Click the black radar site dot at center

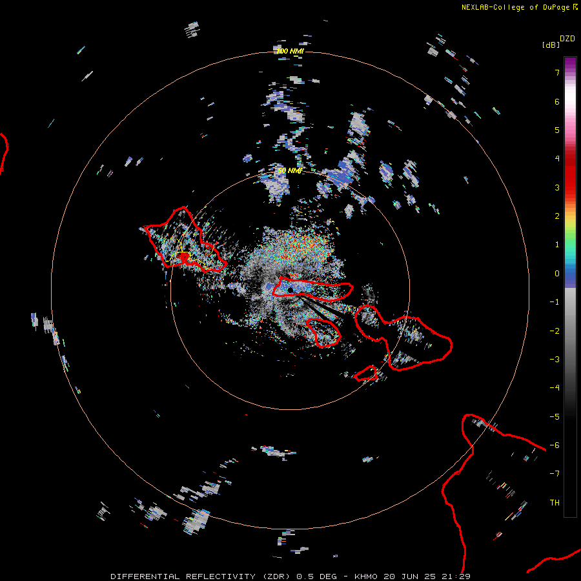pos(290,290)
